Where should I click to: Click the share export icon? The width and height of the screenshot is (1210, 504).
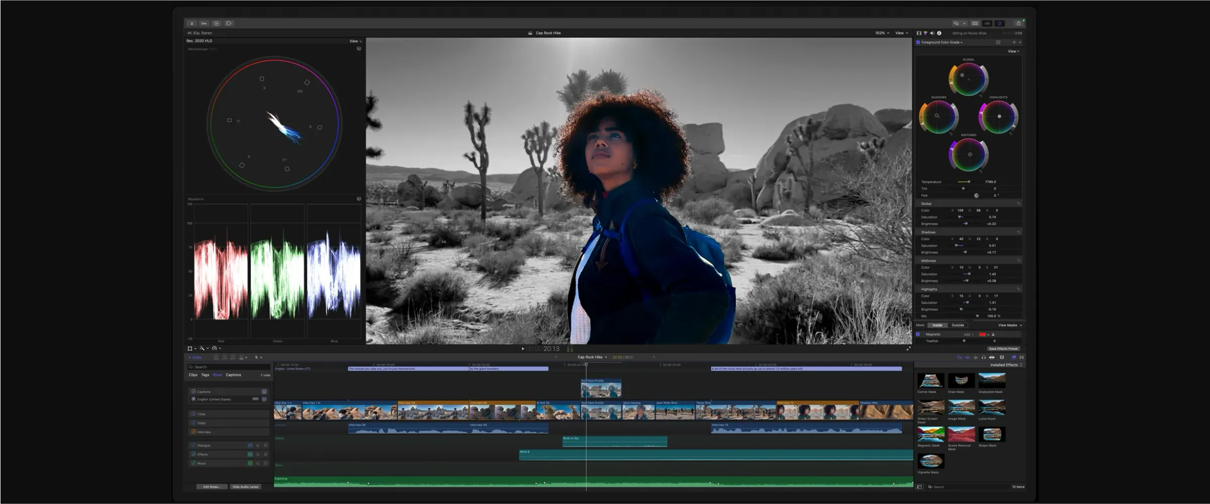(1018, 23)
